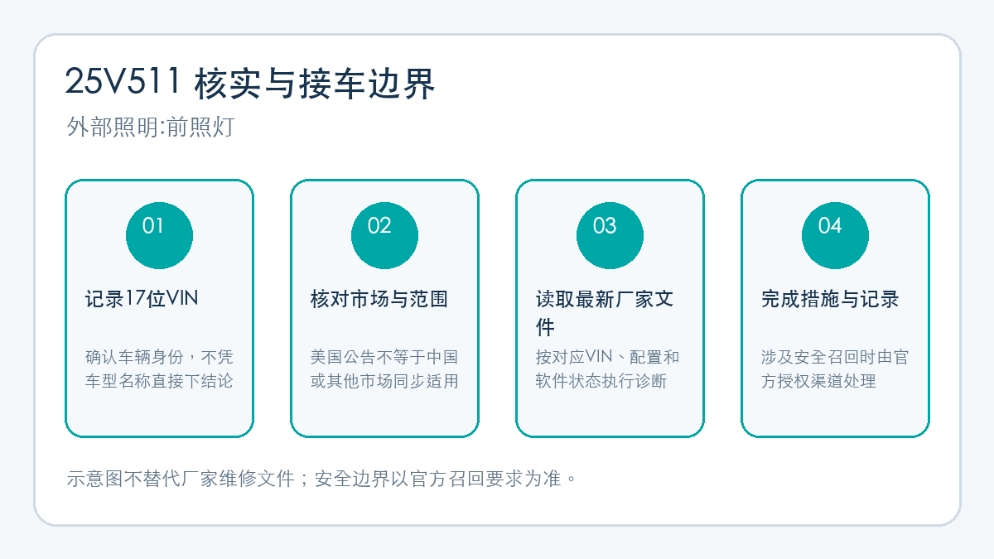Select the first step card panel
The image size is (994, 559).
click(159, 308)
